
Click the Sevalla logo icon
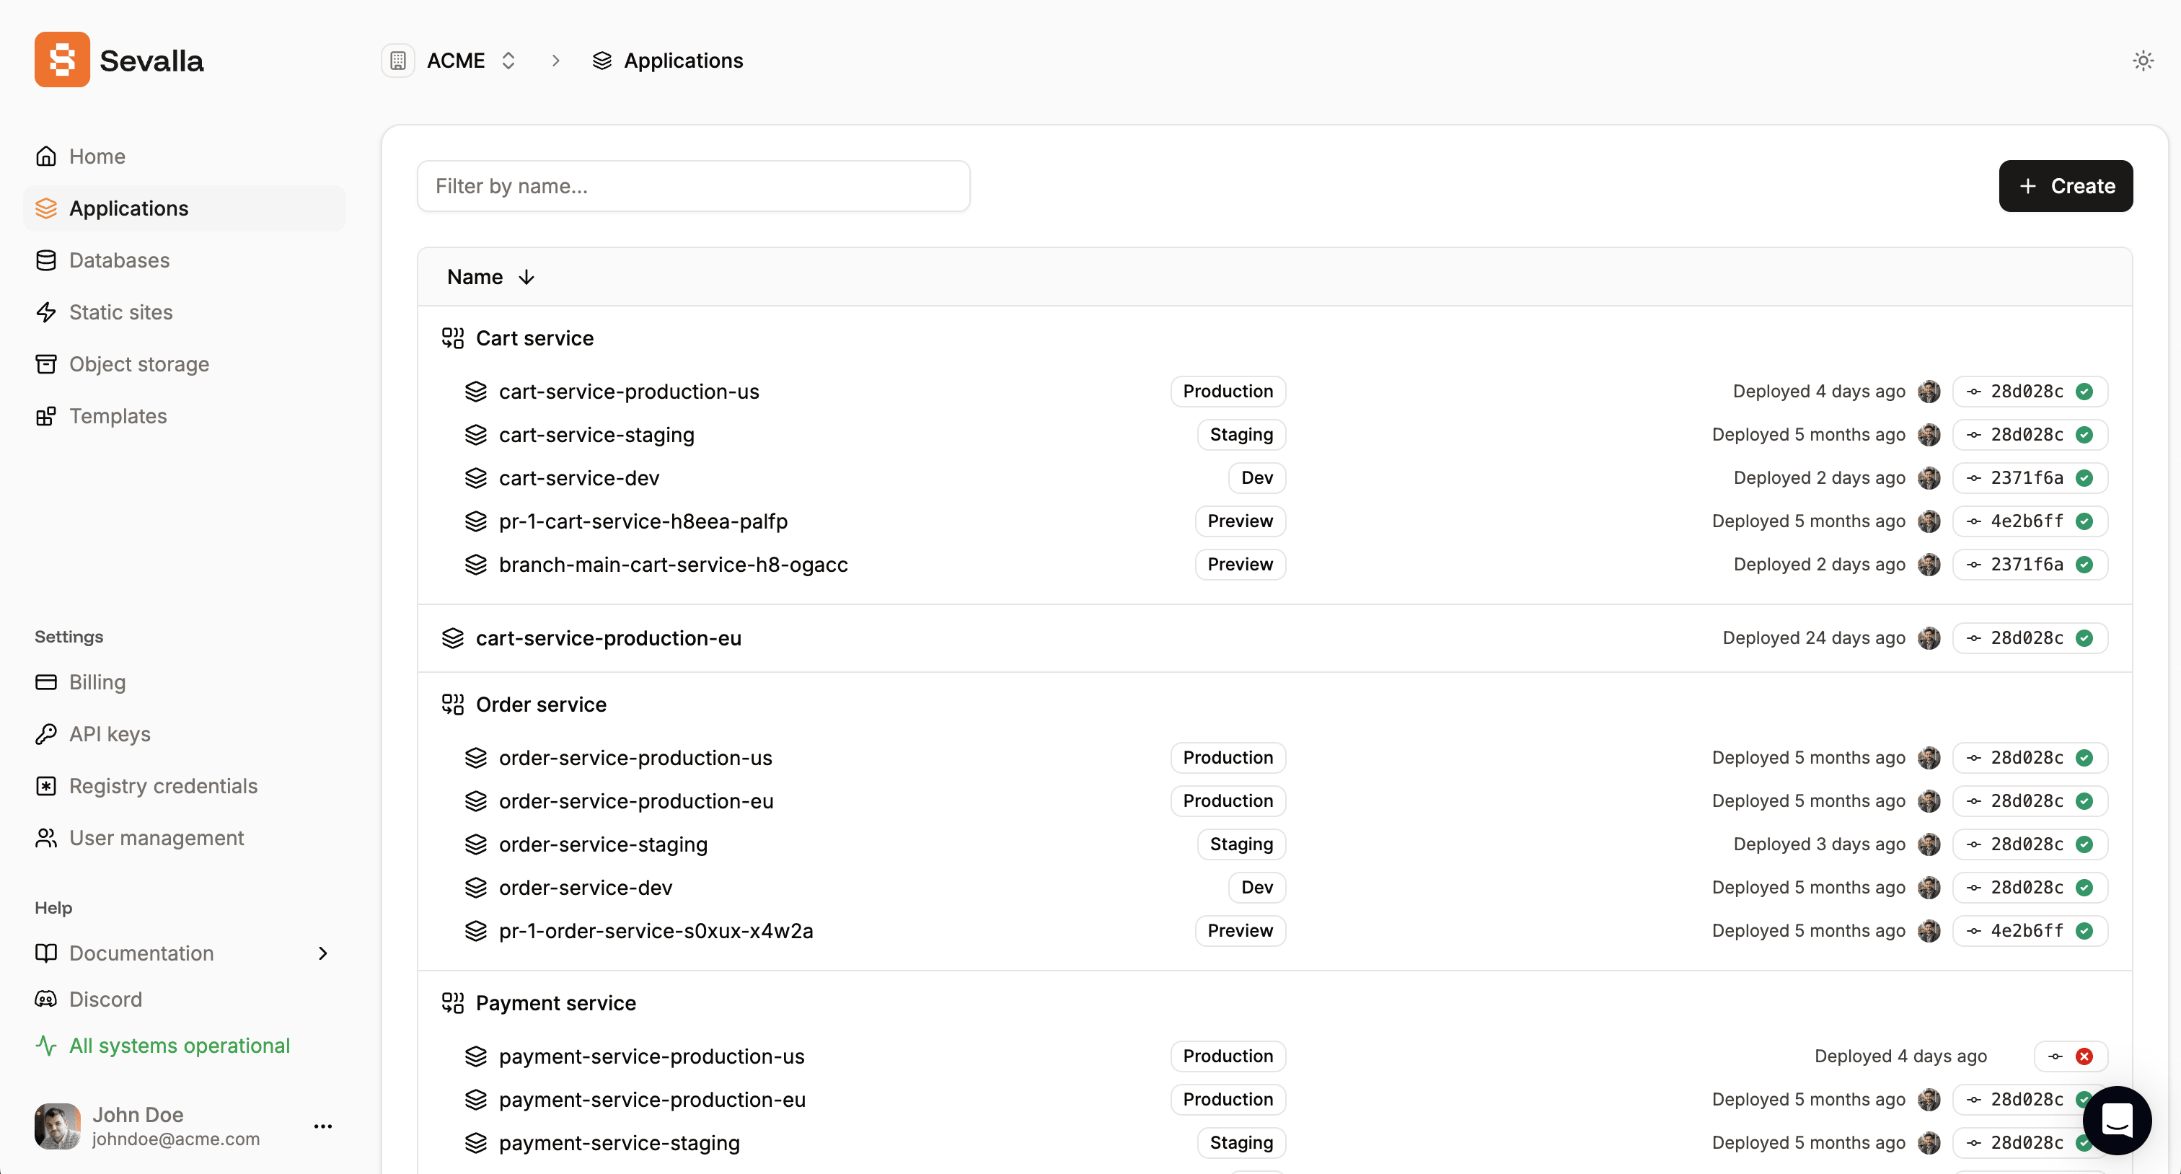pos(61,59)
